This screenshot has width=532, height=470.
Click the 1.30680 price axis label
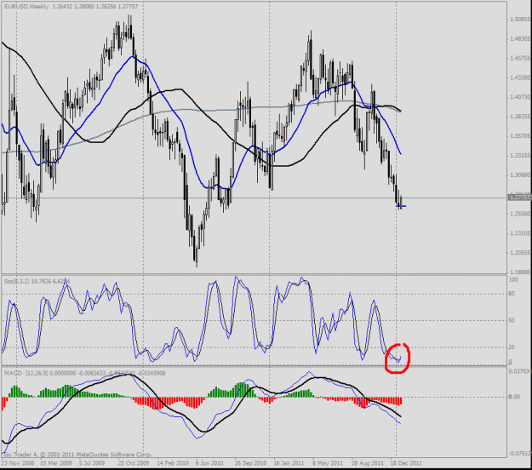[520, 175]
